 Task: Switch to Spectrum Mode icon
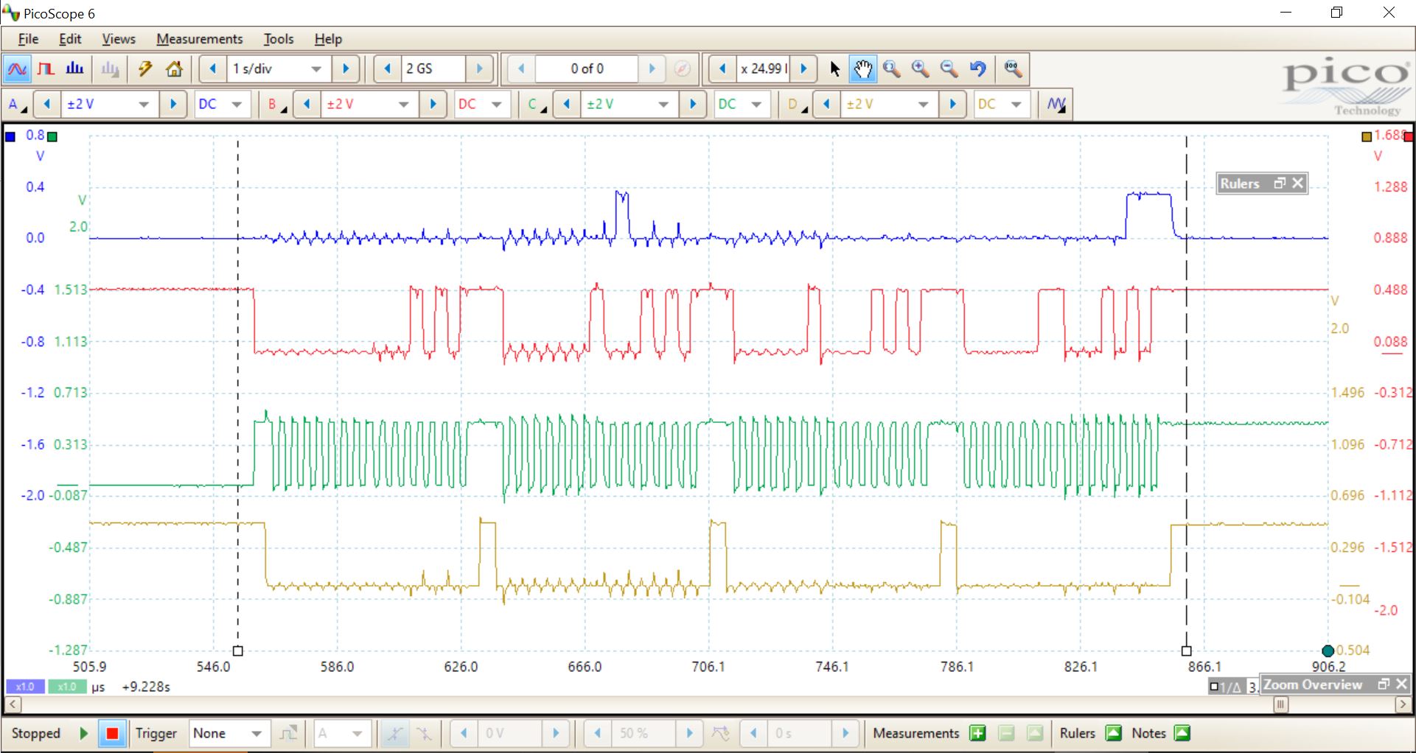[x=74, y=69]
